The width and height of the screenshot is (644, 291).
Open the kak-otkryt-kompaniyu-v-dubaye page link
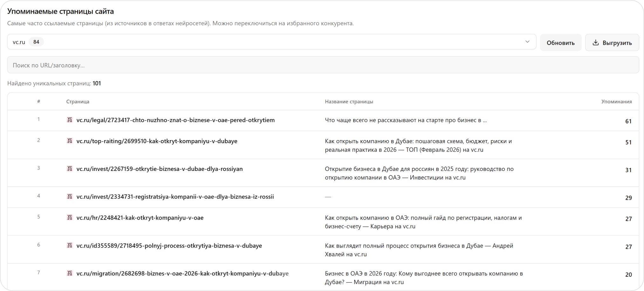(x=157, y=141)
